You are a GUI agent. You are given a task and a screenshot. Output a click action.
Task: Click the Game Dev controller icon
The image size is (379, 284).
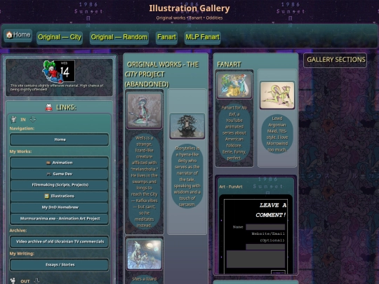[x=49, y=174]
